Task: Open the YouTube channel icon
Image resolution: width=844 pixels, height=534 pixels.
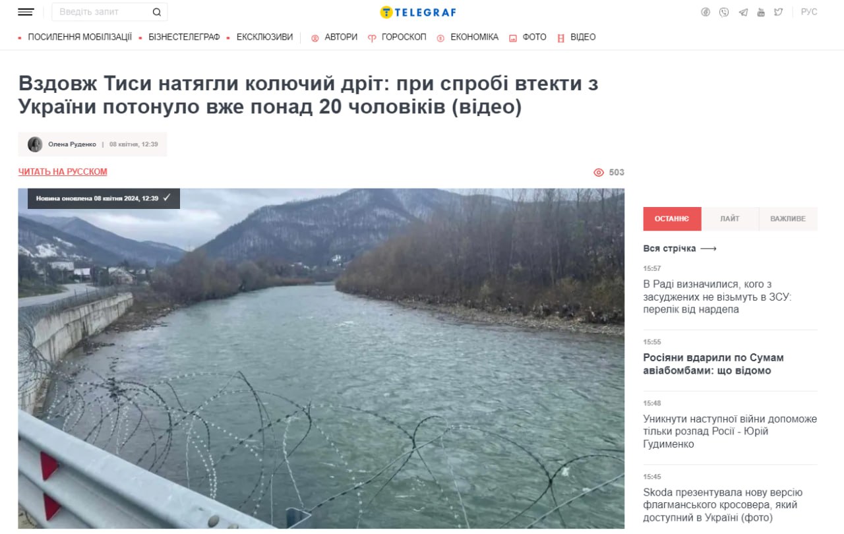Action: coord(761,12)
